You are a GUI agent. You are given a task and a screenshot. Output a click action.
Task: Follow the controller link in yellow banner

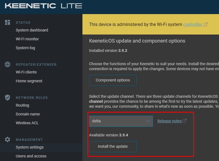(x=193, y=25)
